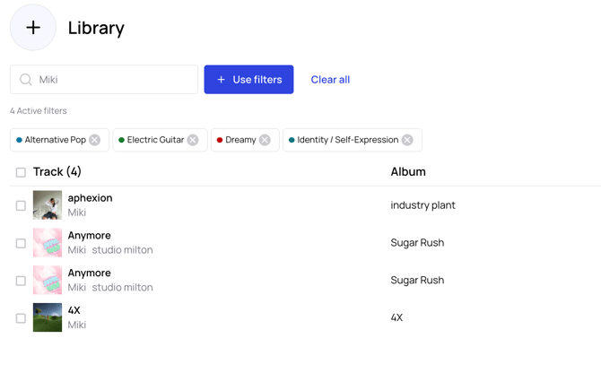The width and height of the screenshot is (601, 373).
Task: Open the studio milton artist link
Action: coord(122,250)
